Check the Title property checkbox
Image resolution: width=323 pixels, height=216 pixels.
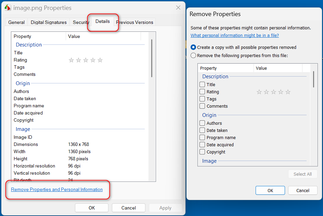pyautogui.click(x=202, y=84)
